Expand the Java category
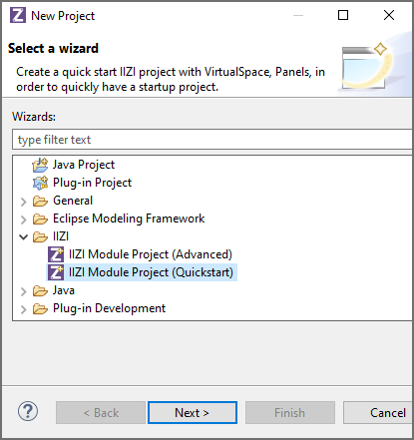Image resolution: width=414 pixels, height=440 pixels. pyautogui.click(x=23, y=291)
